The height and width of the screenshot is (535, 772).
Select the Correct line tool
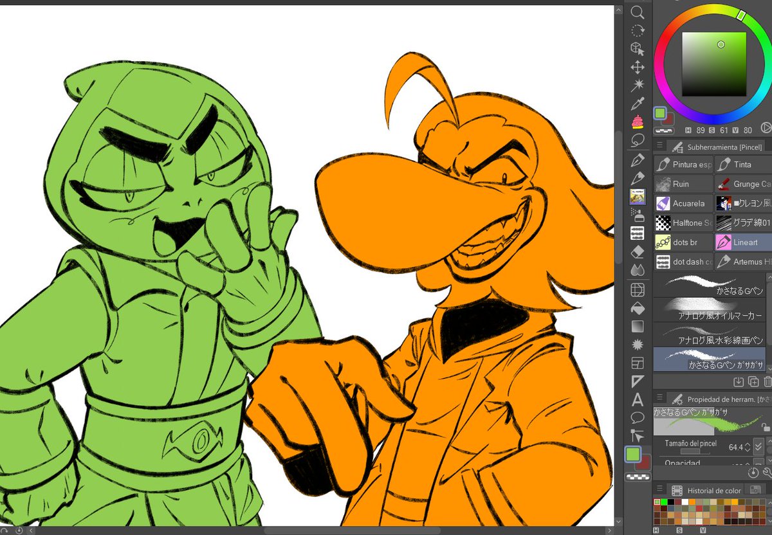click(638, 437)
